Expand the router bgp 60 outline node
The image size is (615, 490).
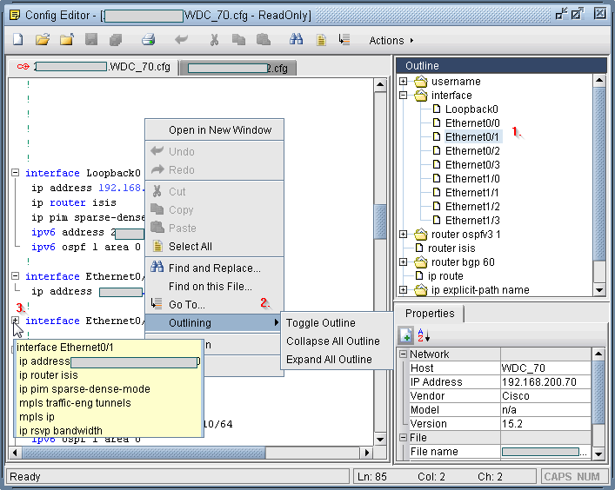click(x=404, y=262)
